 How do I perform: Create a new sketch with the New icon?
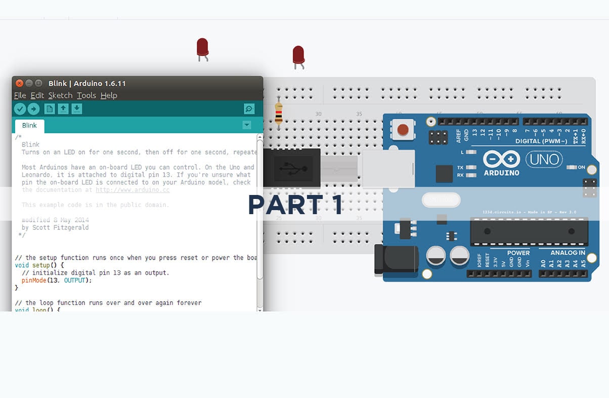click(x=50, y=109)
